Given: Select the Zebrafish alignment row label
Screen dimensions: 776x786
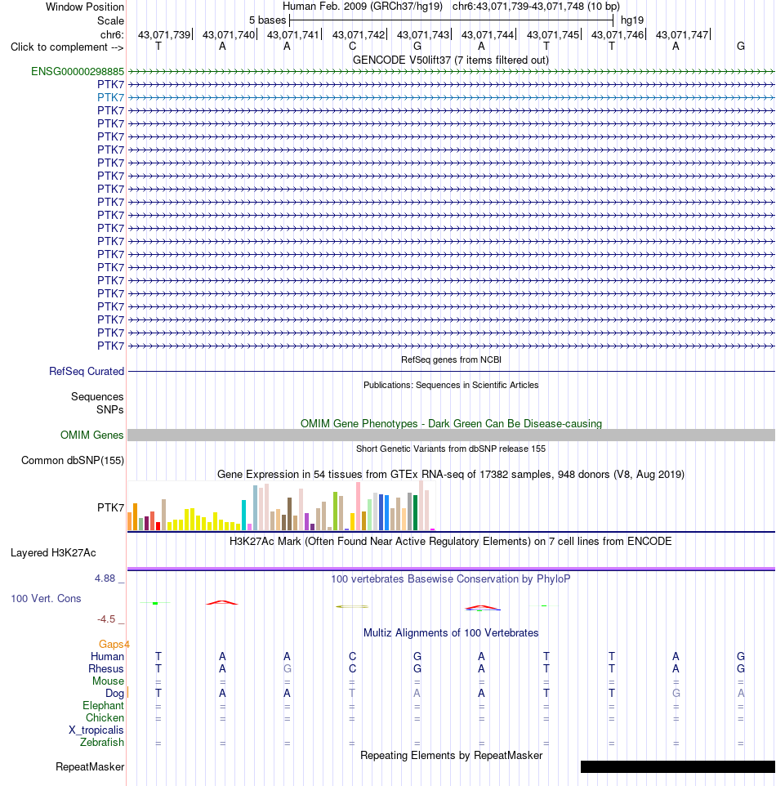Looking at the screenshot, I should [102, 743].
